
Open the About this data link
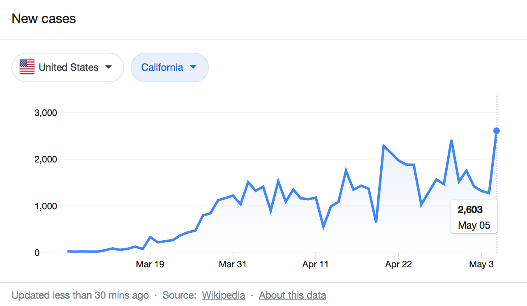click(292, 295)
